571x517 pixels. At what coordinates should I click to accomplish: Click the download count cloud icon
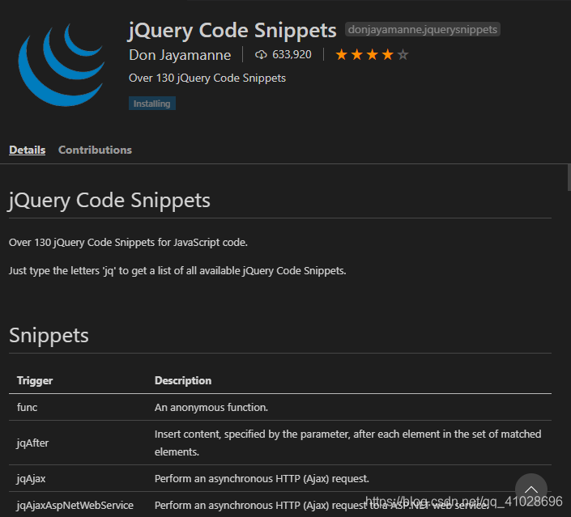pyautogui.click(x=261, y=55)
